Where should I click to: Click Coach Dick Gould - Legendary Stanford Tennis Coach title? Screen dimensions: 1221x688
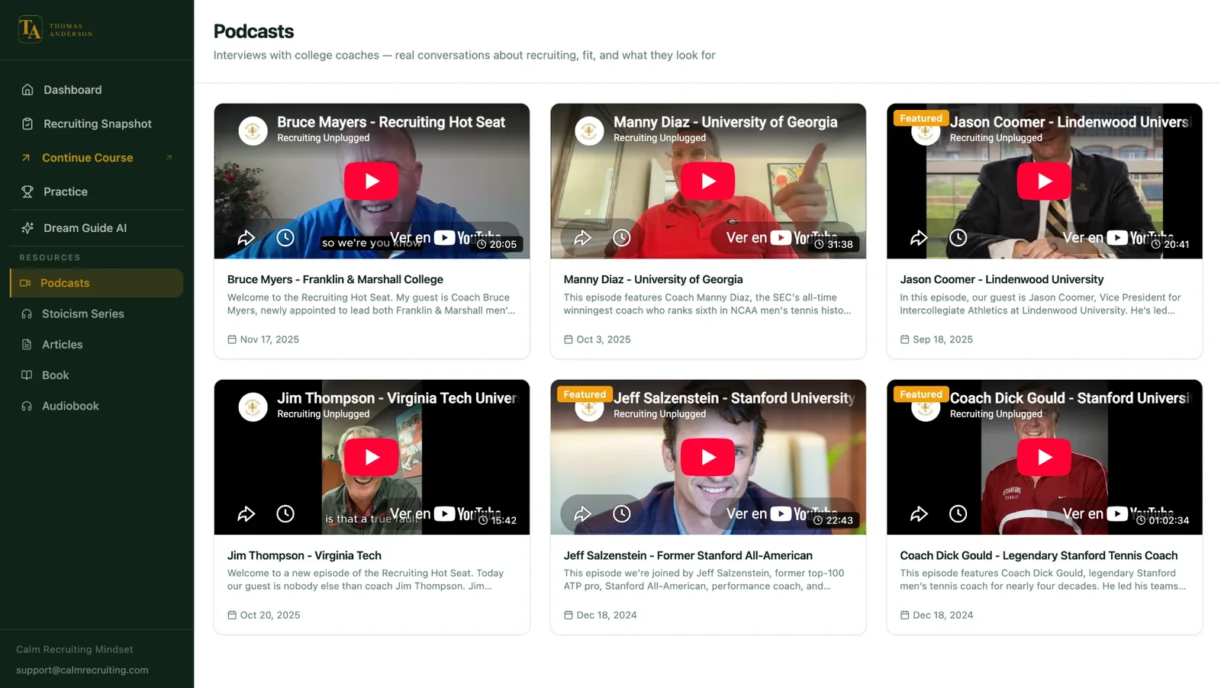coord(1039,555)
